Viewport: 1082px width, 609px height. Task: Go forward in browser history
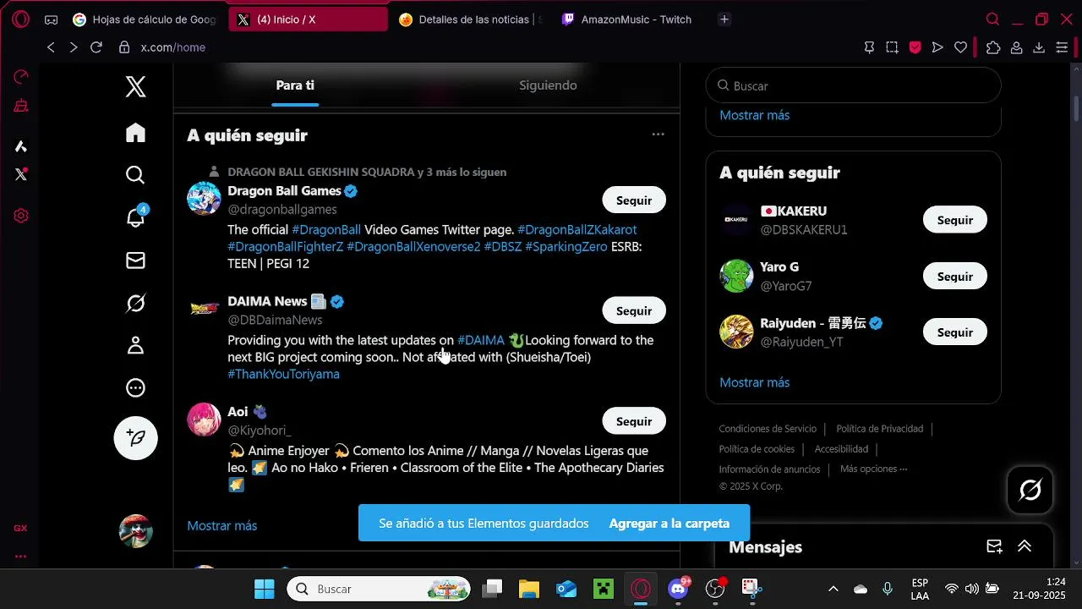pyautogui.click(x=74, y=47)
